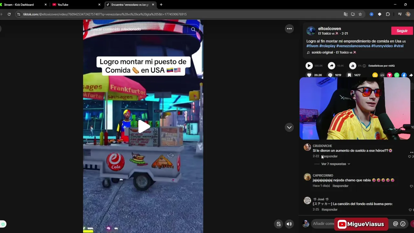The width and height of the screenshot is (414, 233).
Task: Like CRUDOVICHE's comment heart
Action: 410,157
